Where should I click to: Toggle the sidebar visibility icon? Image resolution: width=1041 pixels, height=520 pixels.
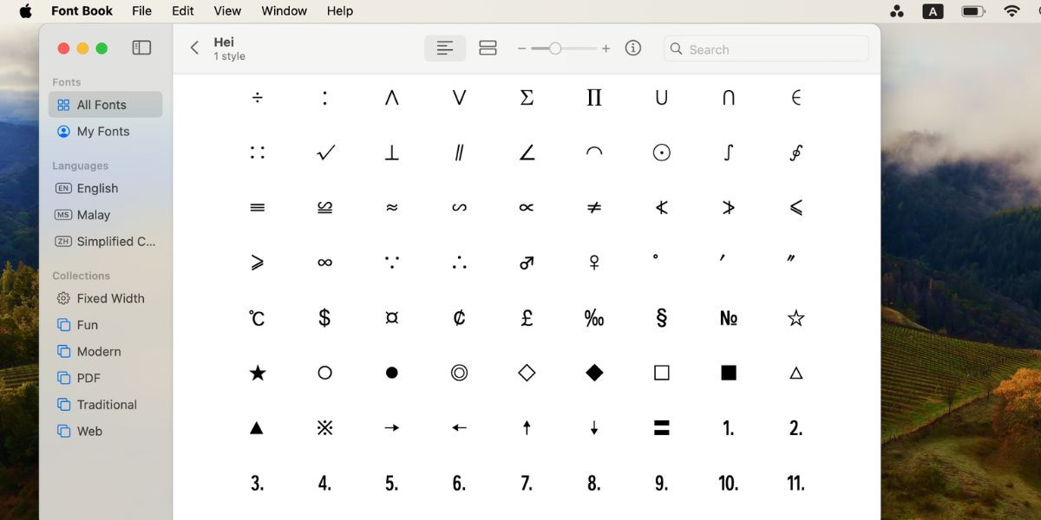pos(141,48)
